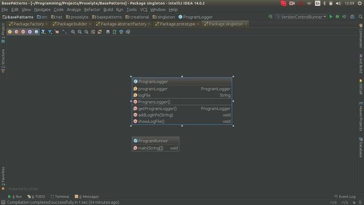
Task: Click the creational breadcrumb folder
Action: [137, 17]
